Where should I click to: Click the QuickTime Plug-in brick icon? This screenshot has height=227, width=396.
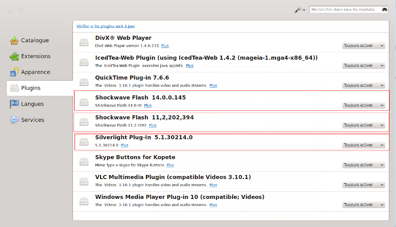[84, 82]
